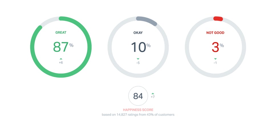Select the red arc of the Not Good donut
Image resolution: width=267 pixels, height=125 pixels.
click(218, 19)
